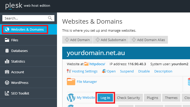Click the Add Domain Alias button
Viewport: 190px width, 107px height.
click(148, 40)
